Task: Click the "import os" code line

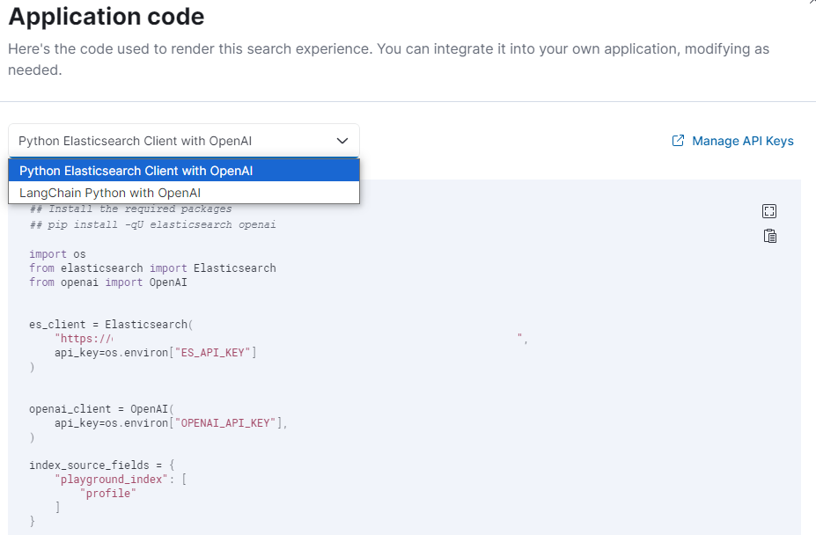Action: [57, 254]
